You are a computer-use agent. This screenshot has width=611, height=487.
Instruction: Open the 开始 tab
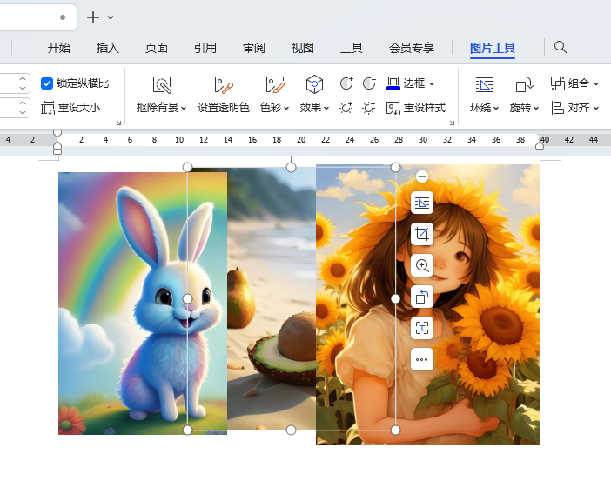coord(59,48)
